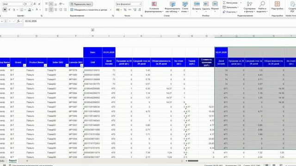Apply the thousands separator style
296x166 pixels.
tap(129, 10)
